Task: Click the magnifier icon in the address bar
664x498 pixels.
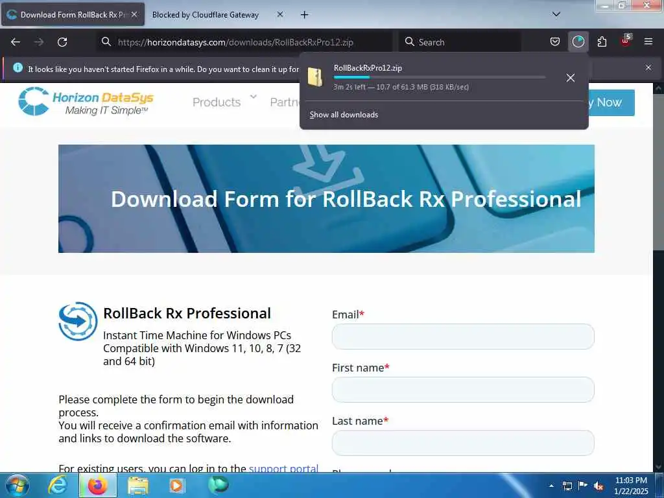Action: coord(106,41)
